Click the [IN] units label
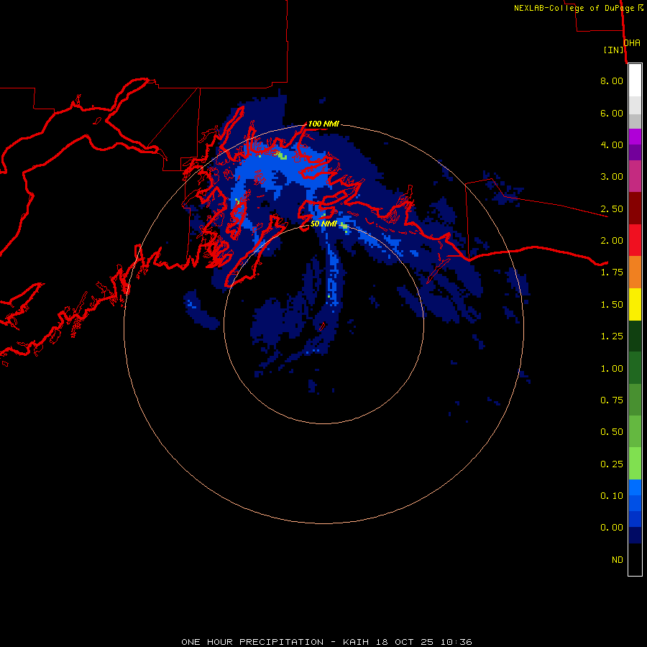Image resolution: width=647 pixels, height=647 pixels. pos(613,50)
